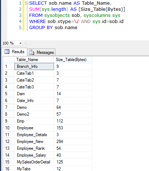
Task: Switch to the Results tab
Action: point(14,52)
